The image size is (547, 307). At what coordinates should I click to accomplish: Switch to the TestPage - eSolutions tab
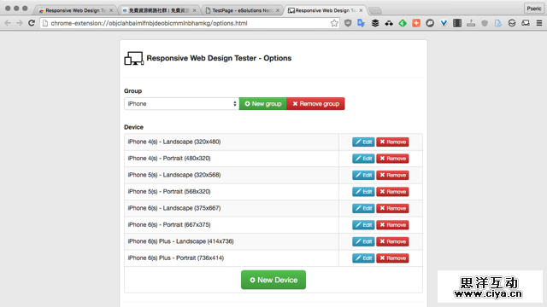(242, 10)
